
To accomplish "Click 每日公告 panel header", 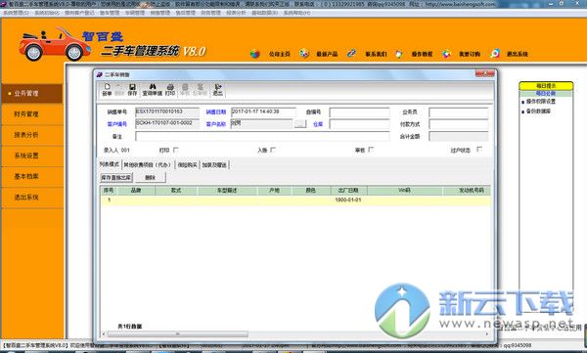I will point(546,93).
